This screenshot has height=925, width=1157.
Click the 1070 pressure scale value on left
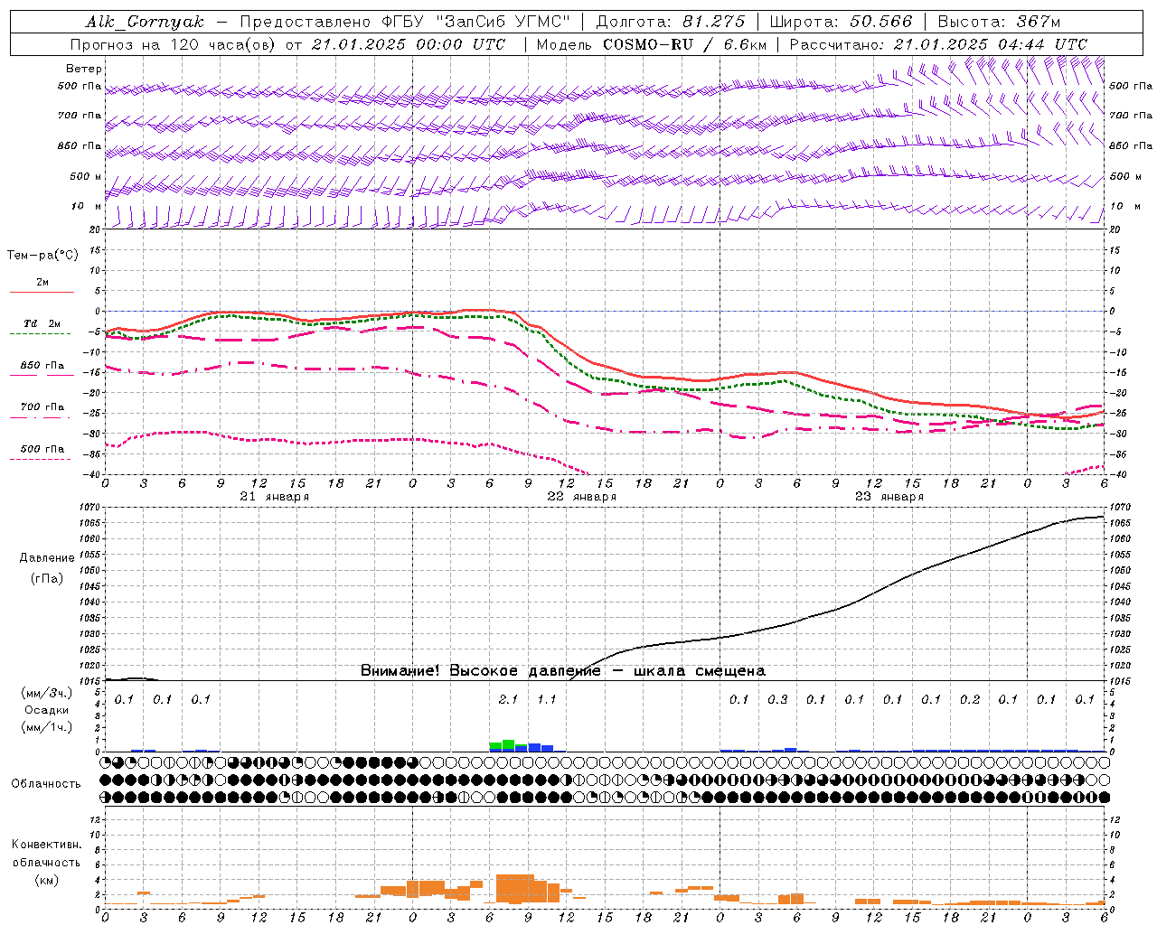coord(90,508)
